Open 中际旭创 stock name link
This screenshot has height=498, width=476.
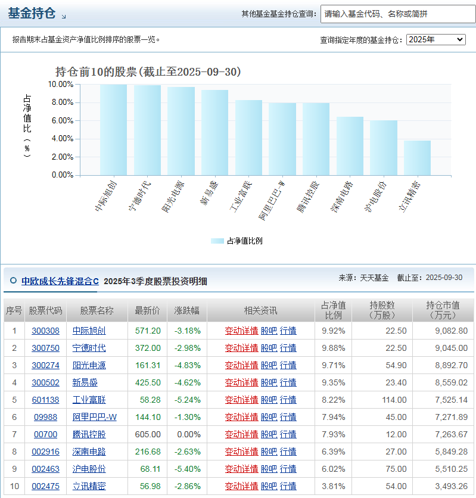[x=89, y=331]
